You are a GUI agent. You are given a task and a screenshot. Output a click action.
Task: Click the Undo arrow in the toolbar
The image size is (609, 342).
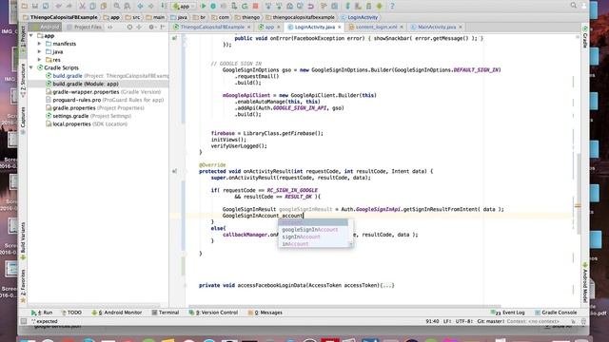coord(59,6)
